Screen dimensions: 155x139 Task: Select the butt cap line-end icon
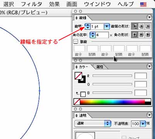pos(135,26)
